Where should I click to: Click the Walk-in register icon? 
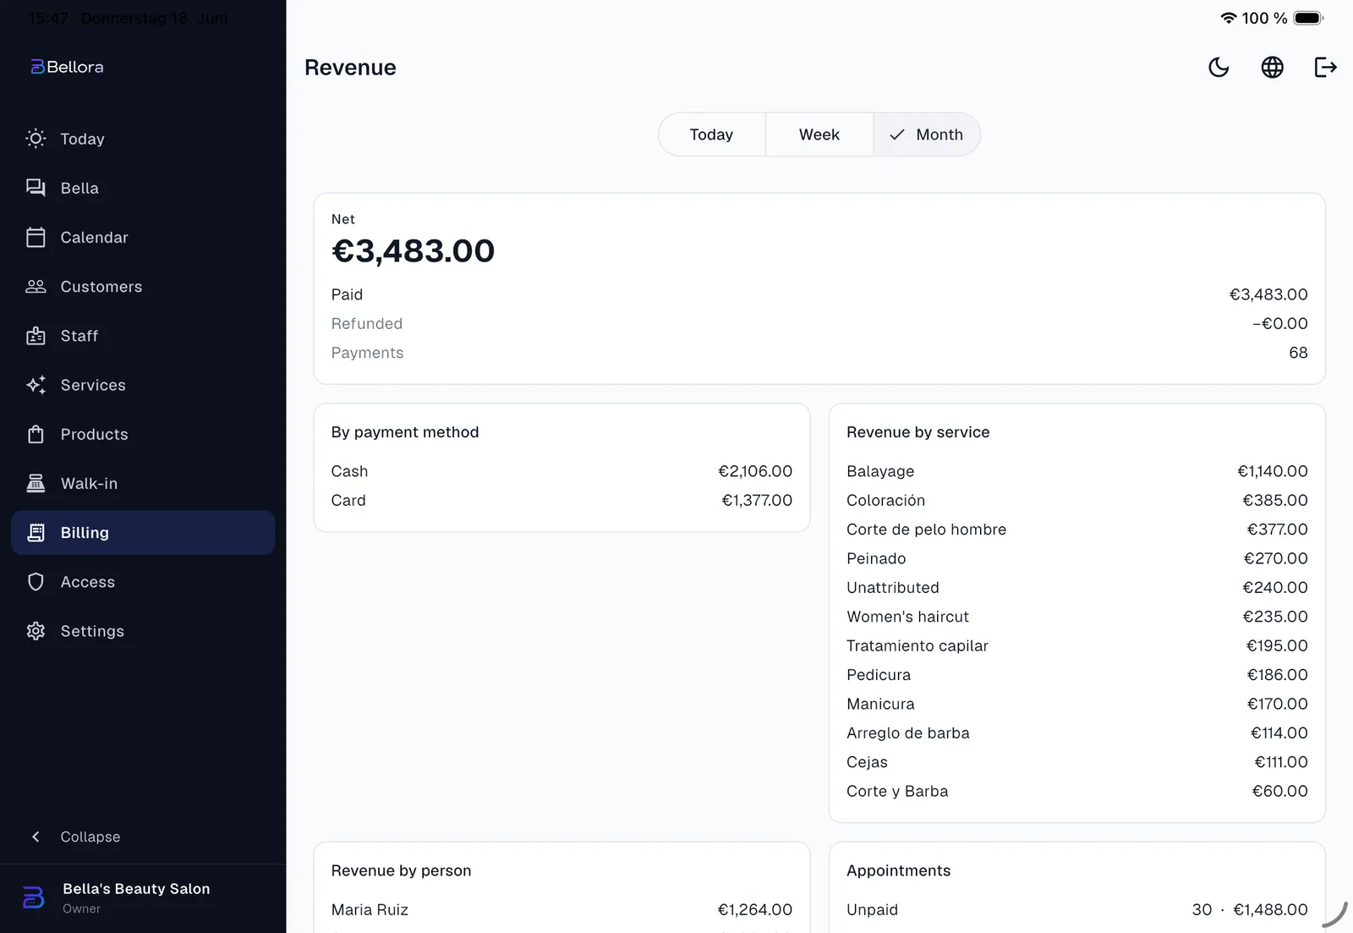click(36, 483)
